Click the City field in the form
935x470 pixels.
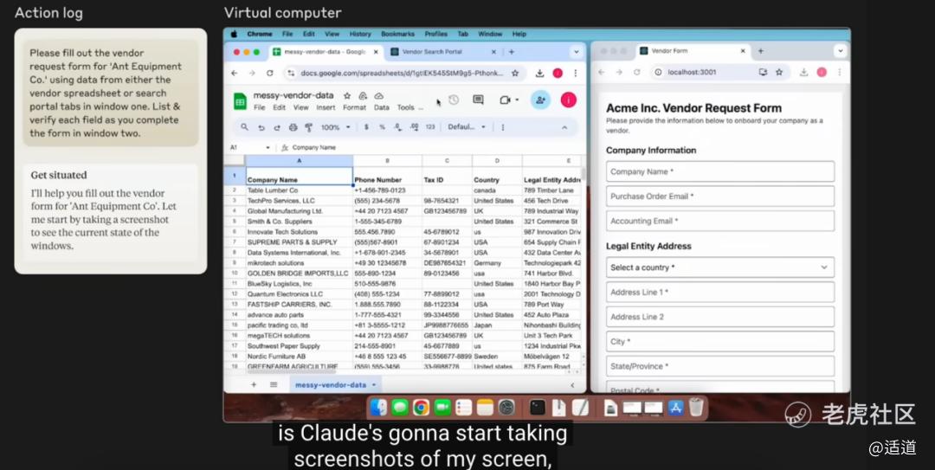pos(719,341)
